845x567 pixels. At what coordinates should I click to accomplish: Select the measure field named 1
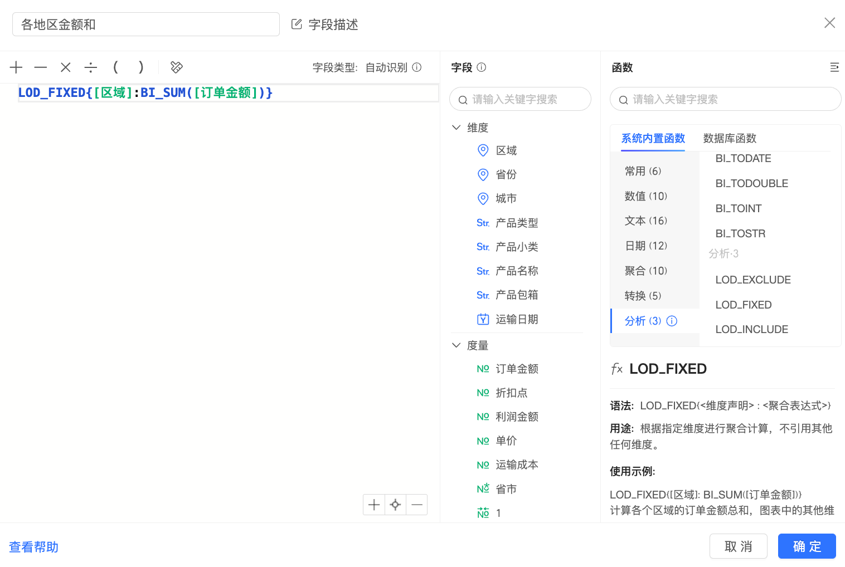(x=498, y=513)
